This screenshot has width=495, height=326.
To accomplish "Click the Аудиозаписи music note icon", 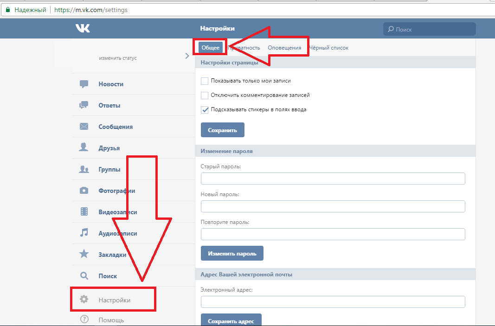I will [x=84, y=233].
